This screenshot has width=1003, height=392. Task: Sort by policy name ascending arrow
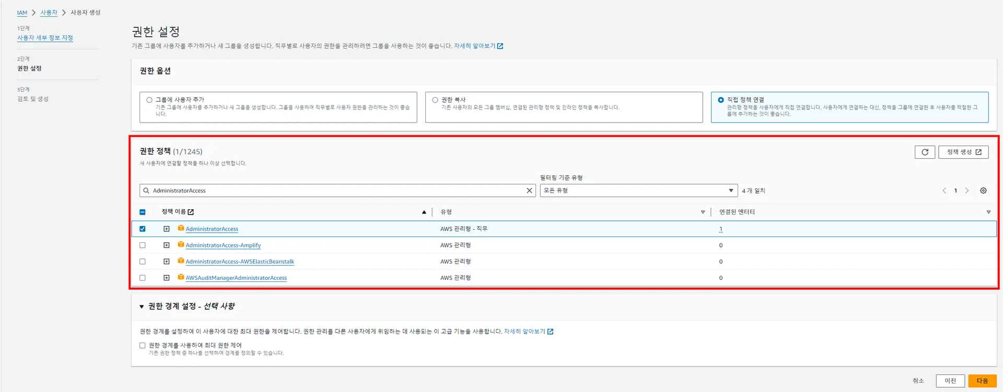424,212
